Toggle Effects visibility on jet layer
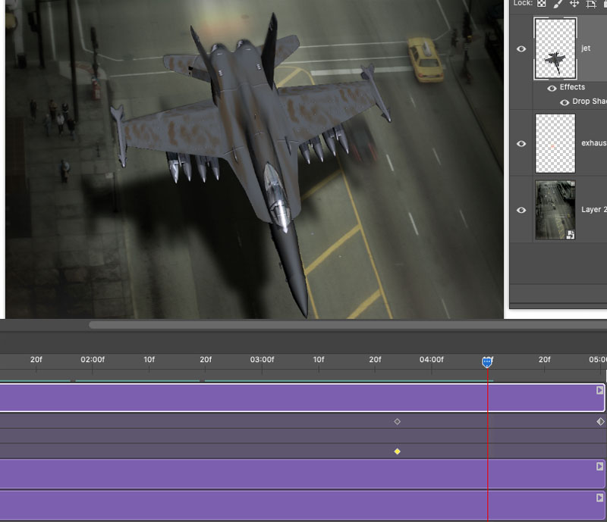This screenshot has width=607, height=522. [552, 88]
